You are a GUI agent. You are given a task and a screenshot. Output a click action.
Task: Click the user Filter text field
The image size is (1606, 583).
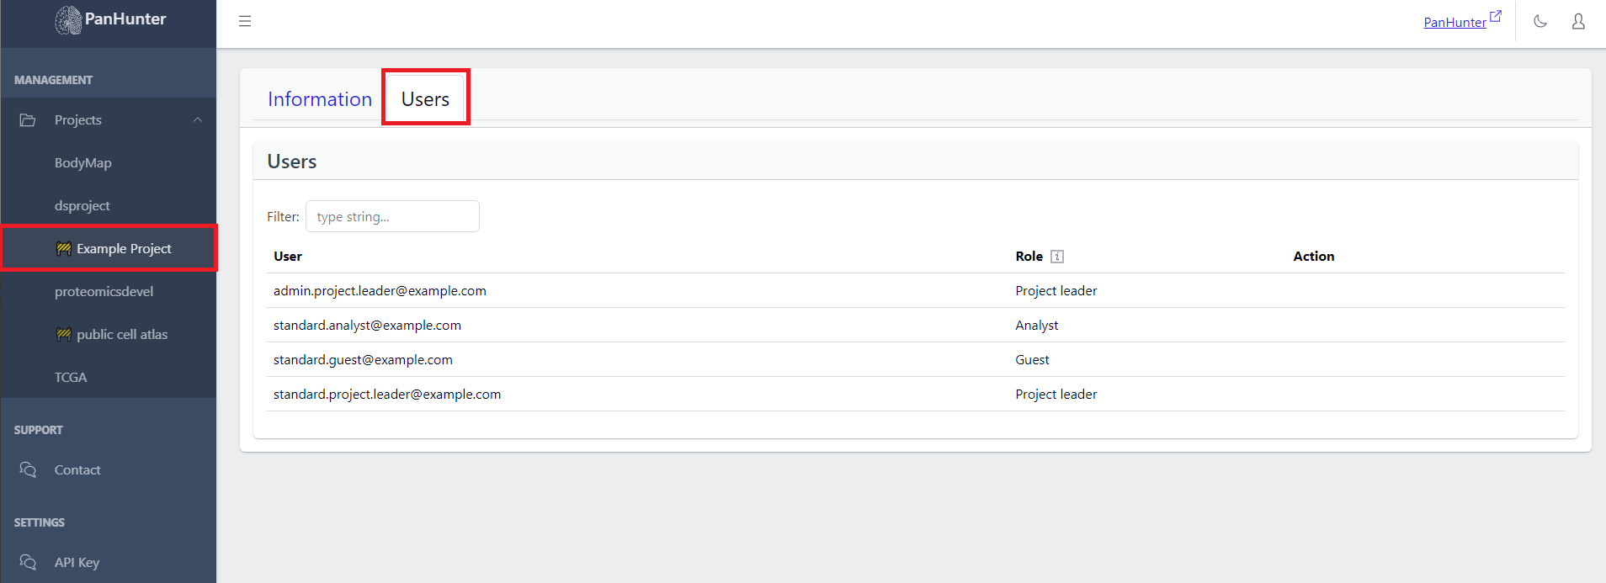(x=392, y=216)
